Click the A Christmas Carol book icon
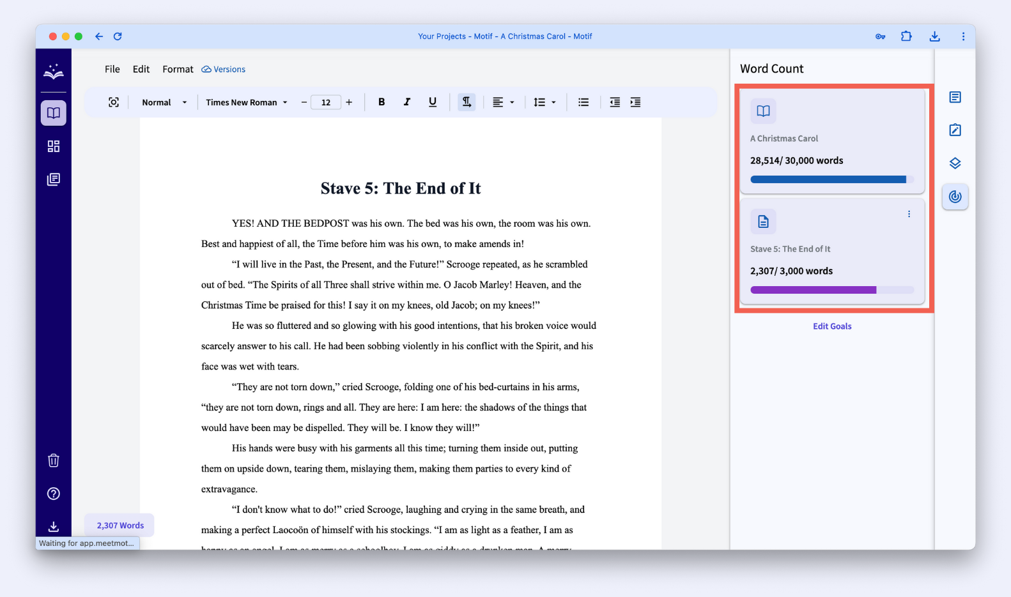This screenshot has height=597, width=1011. coord(763,111)
